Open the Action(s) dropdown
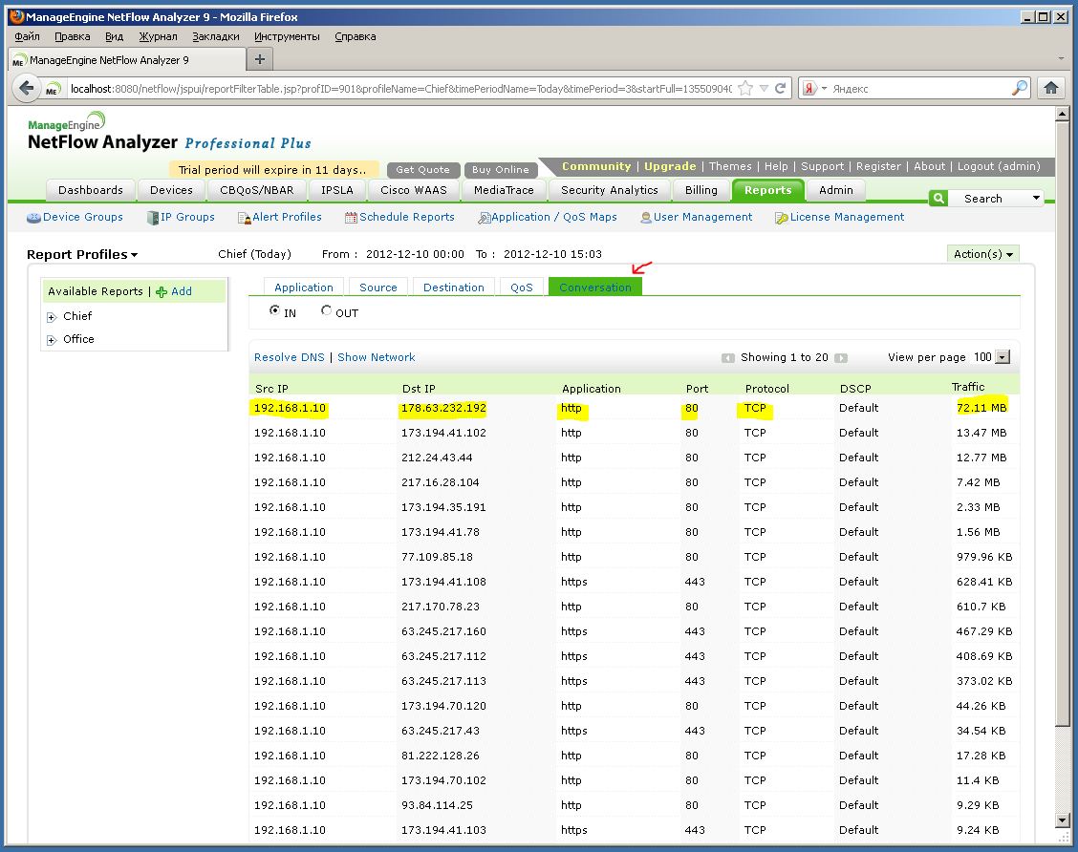The image size is (1078, 852). tap(984, 253)
